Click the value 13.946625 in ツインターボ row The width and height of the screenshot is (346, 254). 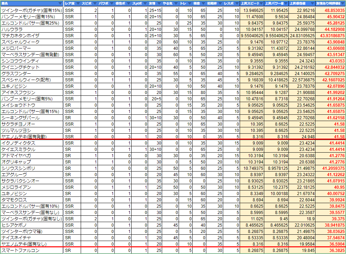click(253, 11)
